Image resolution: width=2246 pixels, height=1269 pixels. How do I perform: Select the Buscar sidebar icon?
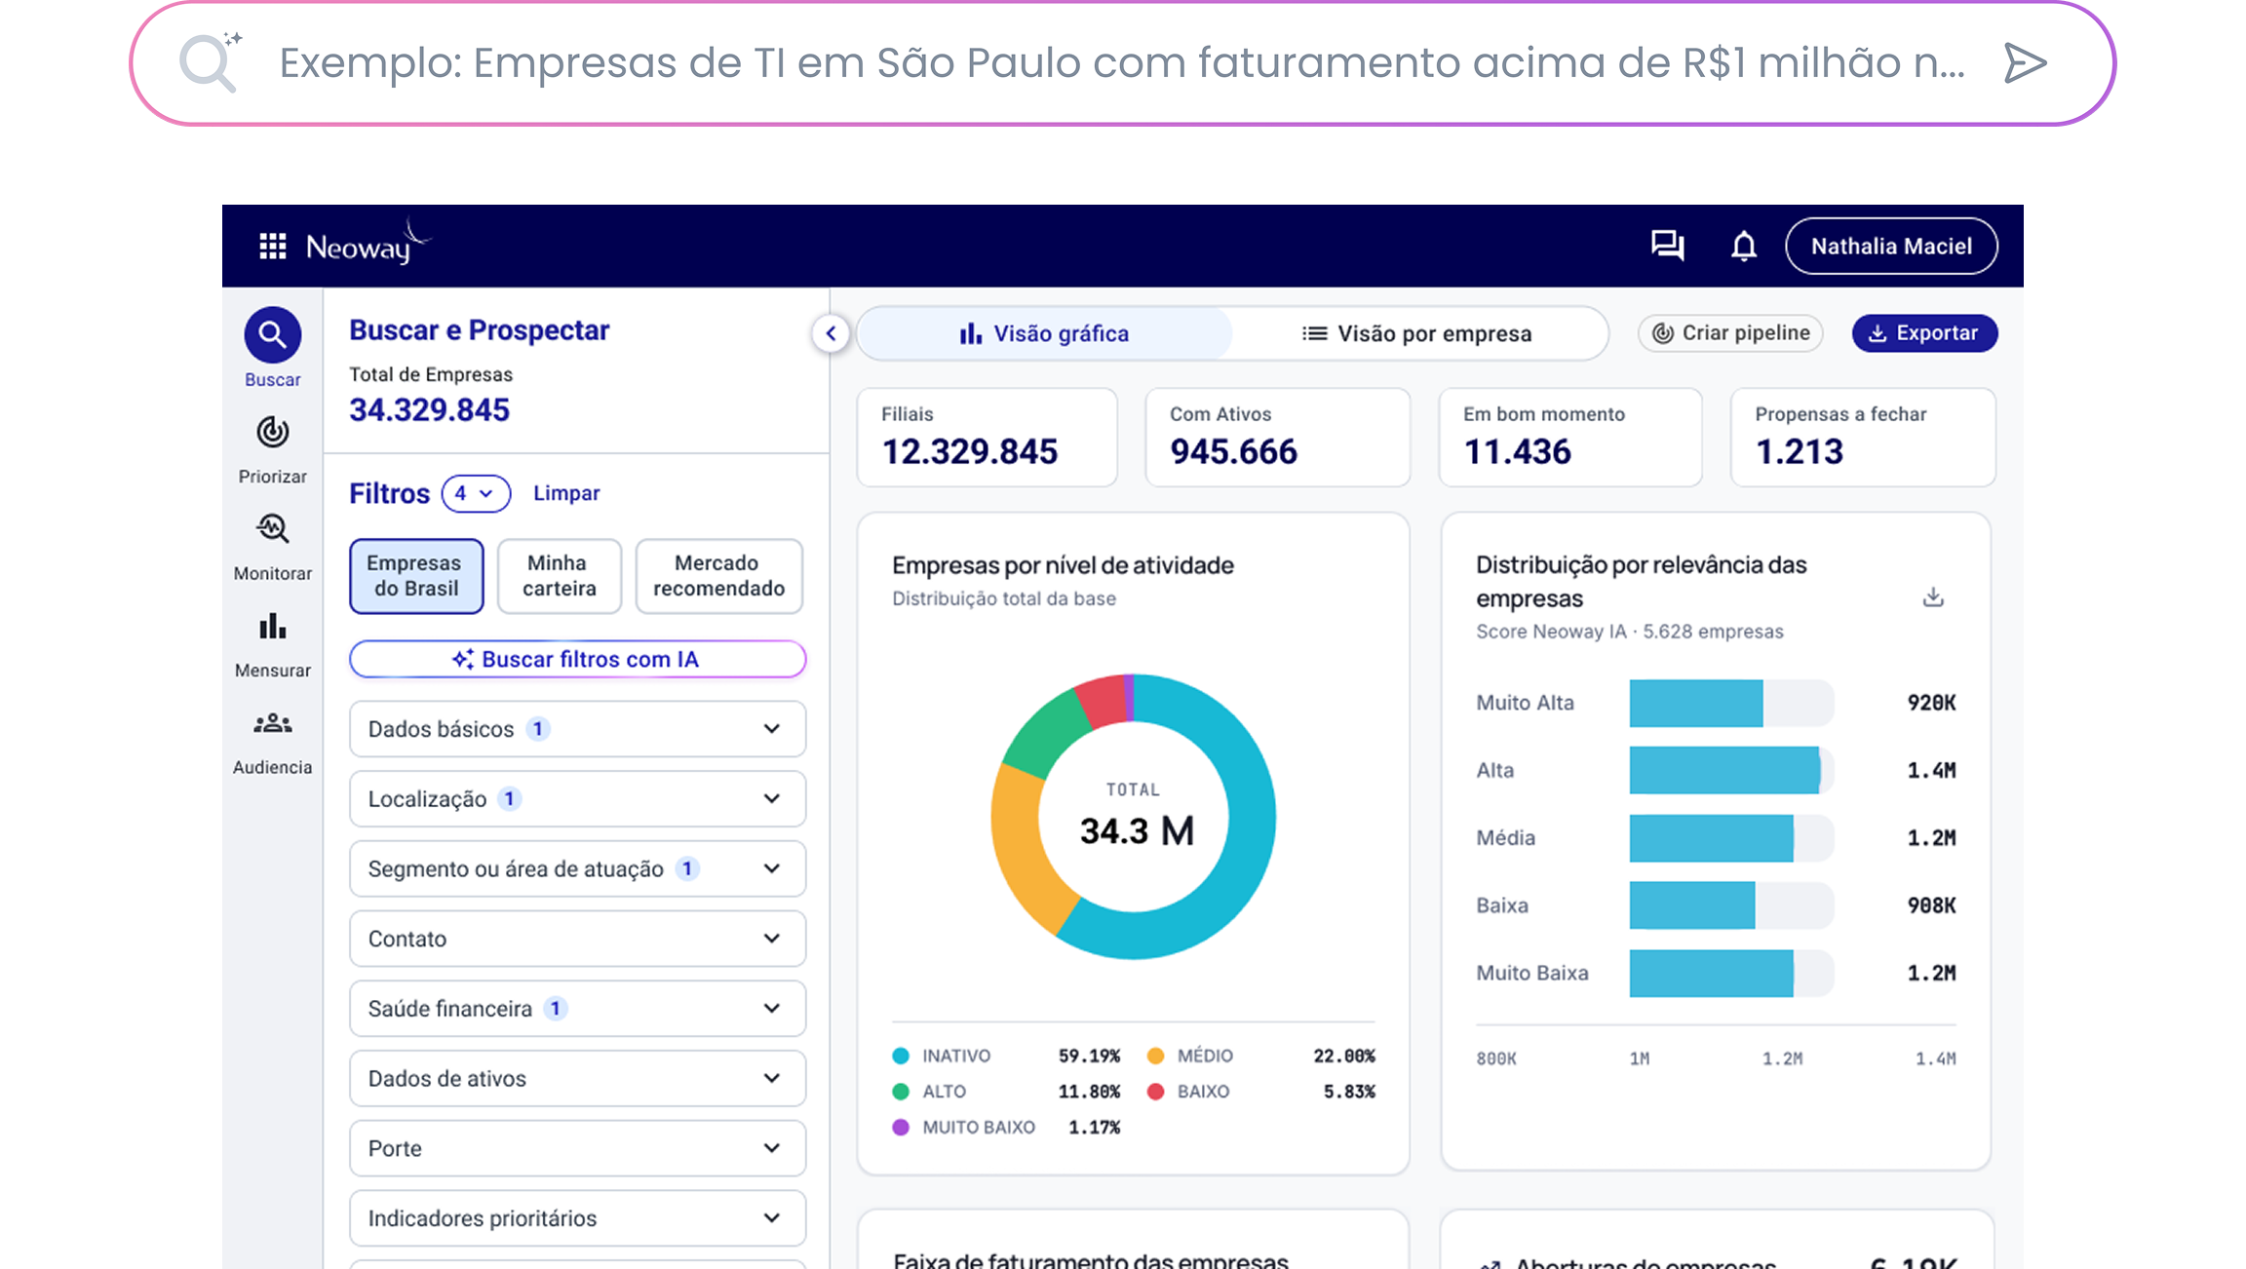pyautogui.click(x=273, y=335)
